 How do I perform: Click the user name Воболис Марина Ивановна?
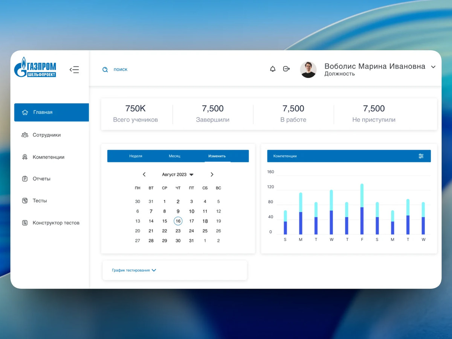point(375,66)
